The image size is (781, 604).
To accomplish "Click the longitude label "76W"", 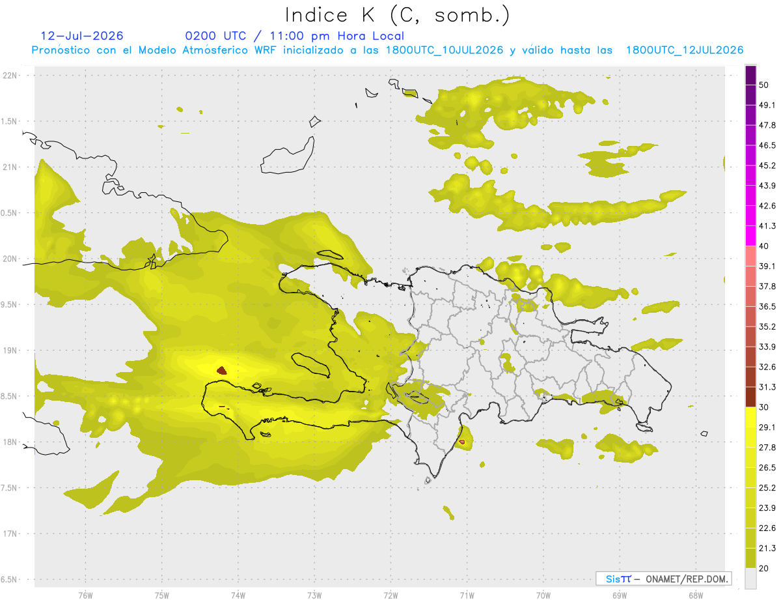I will click(85, 596).
